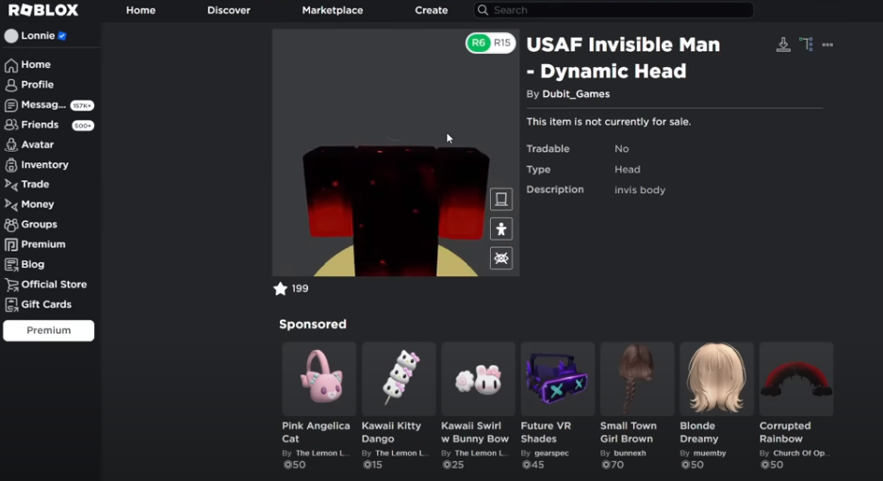
Task: Open Home in the left sidebar
Action: click(28, 65)
